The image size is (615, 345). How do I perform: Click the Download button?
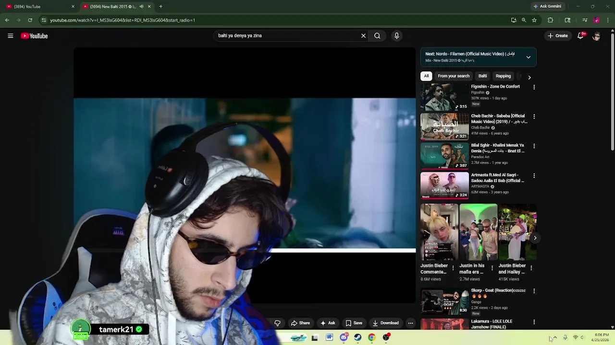[x=386, y=323]
